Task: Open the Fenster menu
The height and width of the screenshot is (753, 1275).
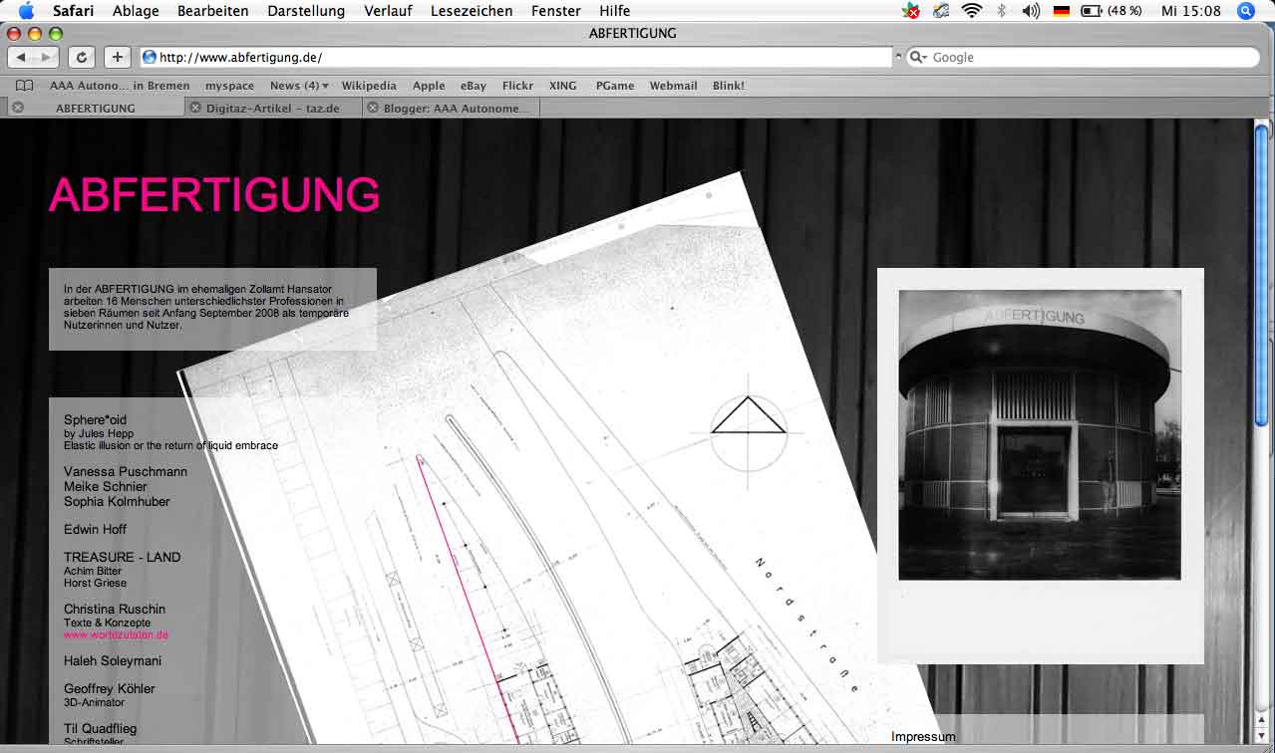Action: click(x=556, y=11)
